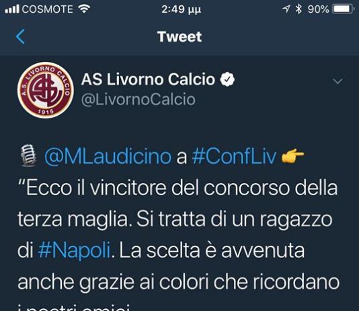
Task: Tap the pointing hand emoji
Action: pos(292,155)
